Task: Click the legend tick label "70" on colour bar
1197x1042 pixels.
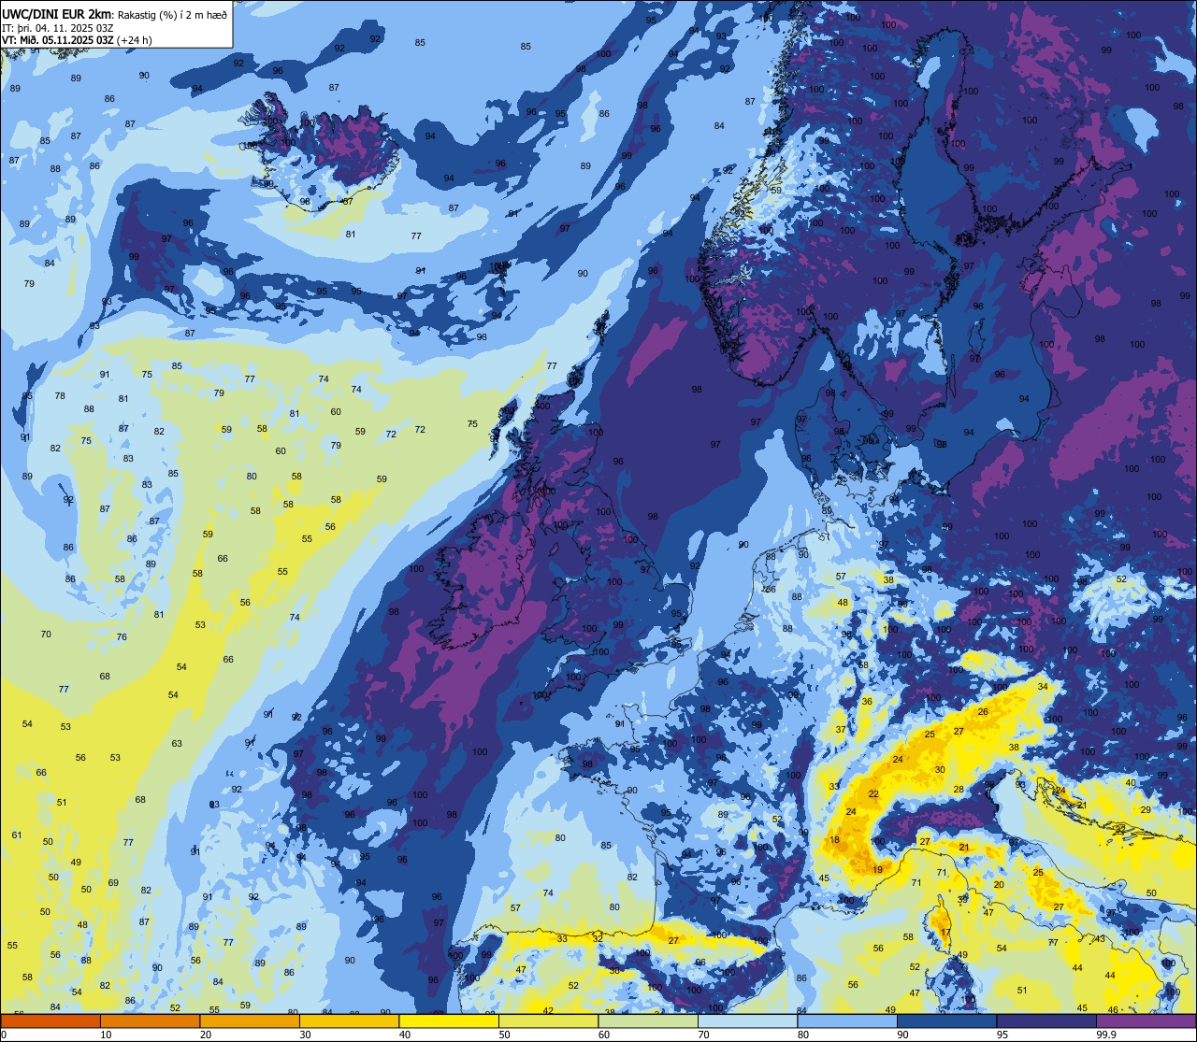Action: coord(703,1035)
